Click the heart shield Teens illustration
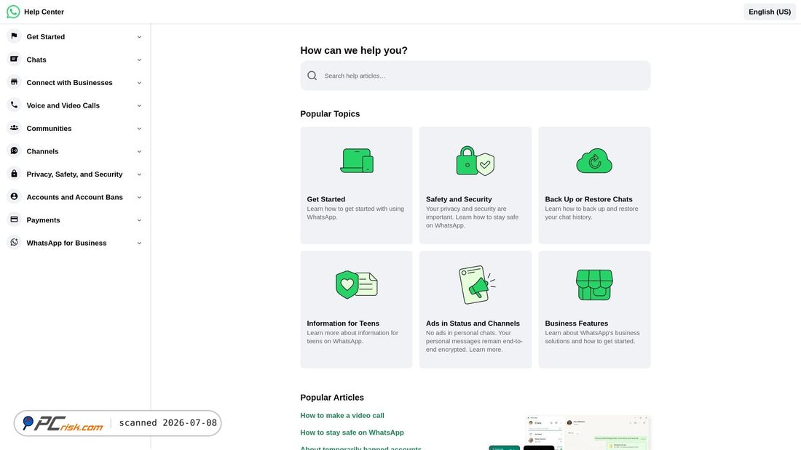 (357, 285)
